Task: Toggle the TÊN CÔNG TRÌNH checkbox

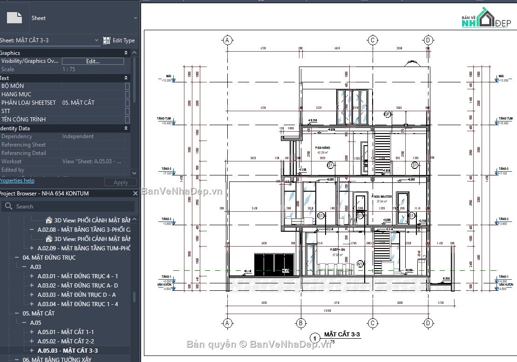Action: click(127, 120)
